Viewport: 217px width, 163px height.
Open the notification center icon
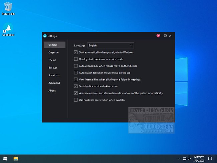pos(210,158)
